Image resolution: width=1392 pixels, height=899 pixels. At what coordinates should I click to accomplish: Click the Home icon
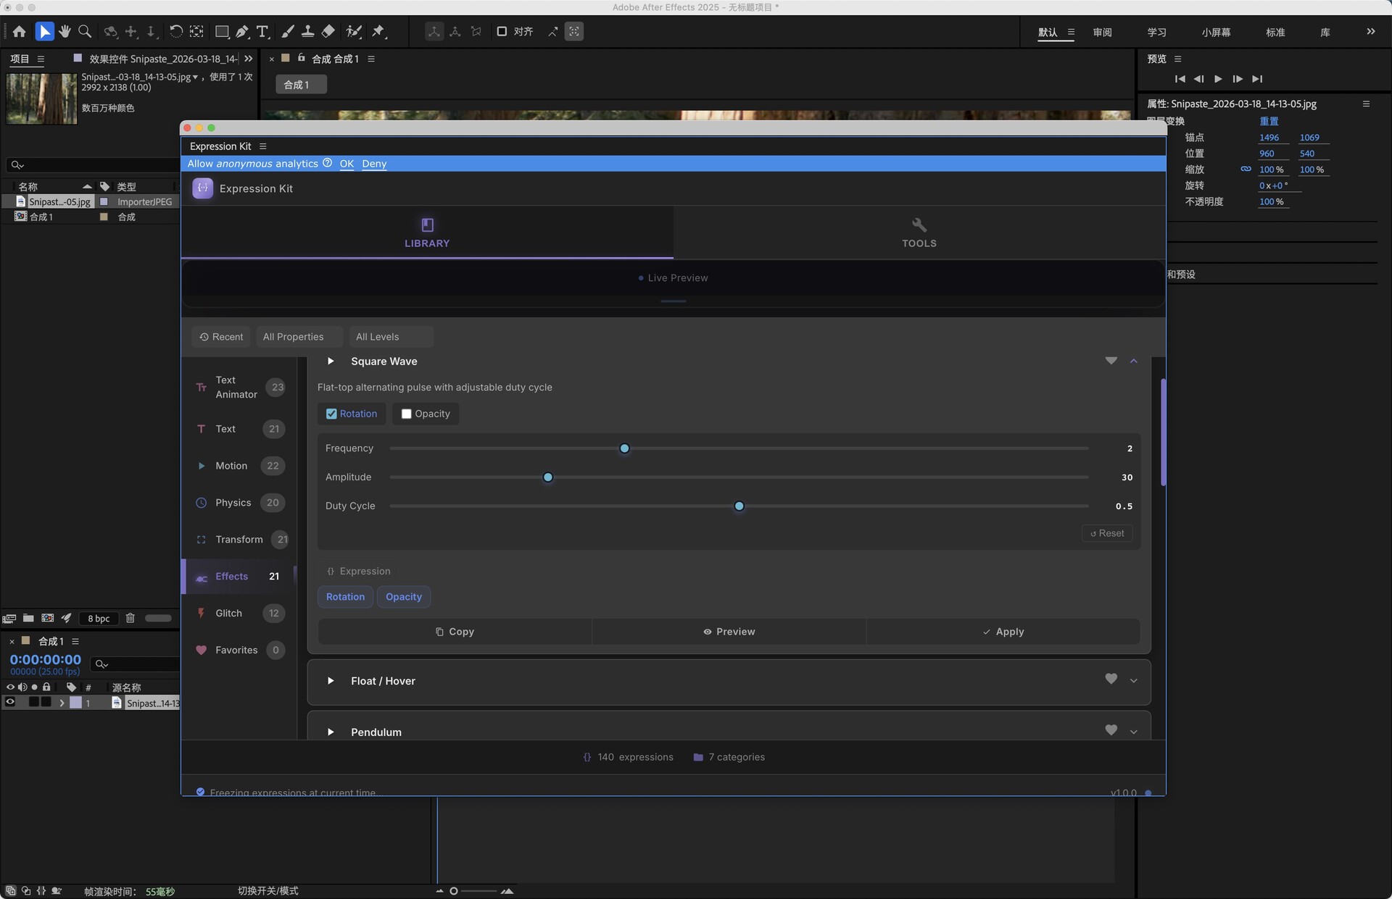pyautogui.click(x=20, y=31)
